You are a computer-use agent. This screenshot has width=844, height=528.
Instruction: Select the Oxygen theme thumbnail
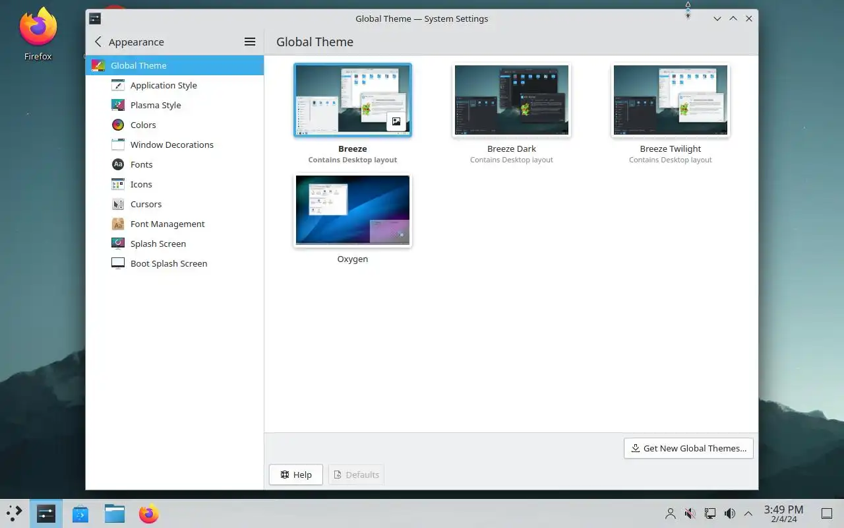(x=353, y=211)
